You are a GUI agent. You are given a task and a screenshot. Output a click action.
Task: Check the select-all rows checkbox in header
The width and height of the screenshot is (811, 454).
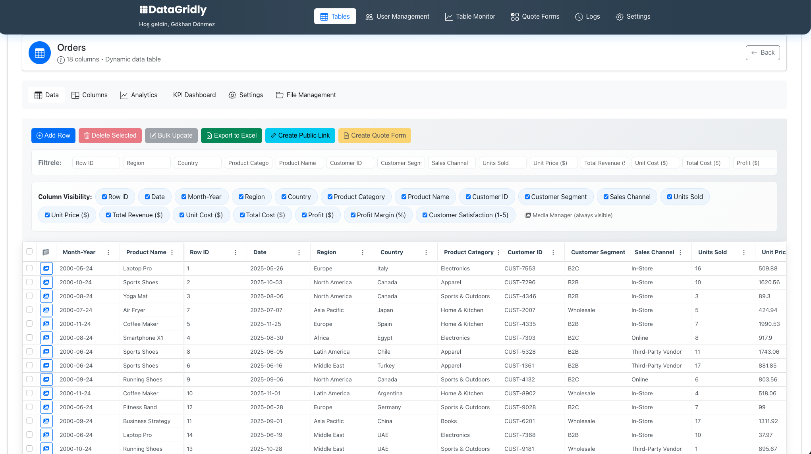[29, 251]
